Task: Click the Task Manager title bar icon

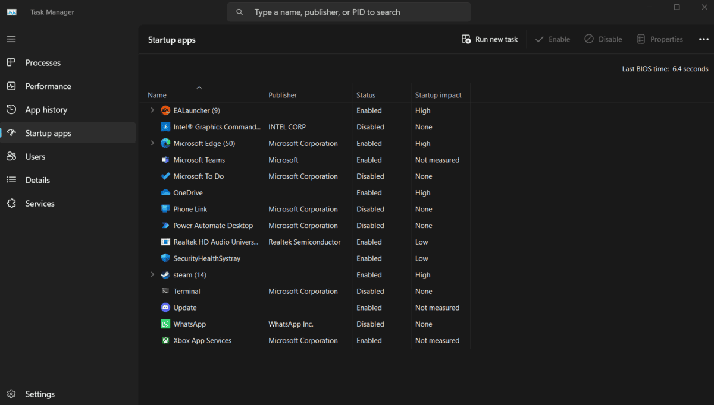Action: pos(12,12)
